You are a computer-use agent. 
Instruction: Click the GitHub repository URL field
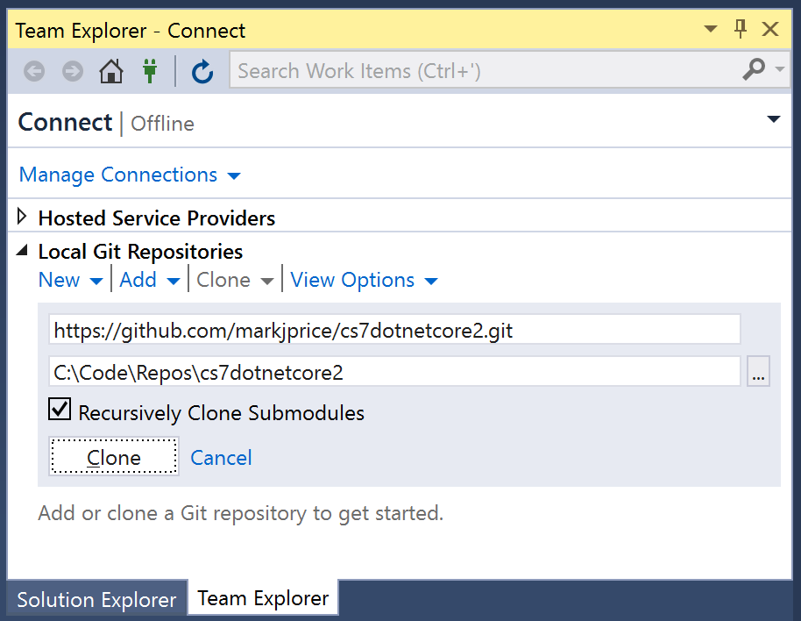[x=394, y=330]
